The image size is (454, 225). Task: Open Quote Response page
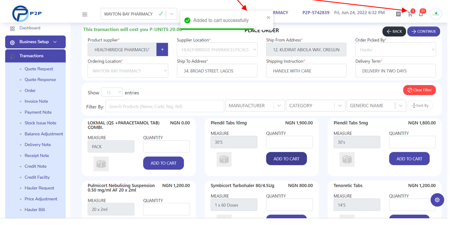coord(40,80)
